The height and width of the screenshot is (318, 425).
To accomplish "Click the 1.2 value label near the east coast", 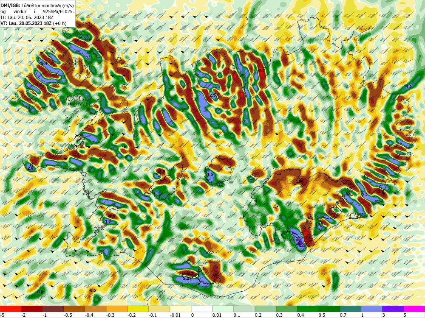I will 409,87.
